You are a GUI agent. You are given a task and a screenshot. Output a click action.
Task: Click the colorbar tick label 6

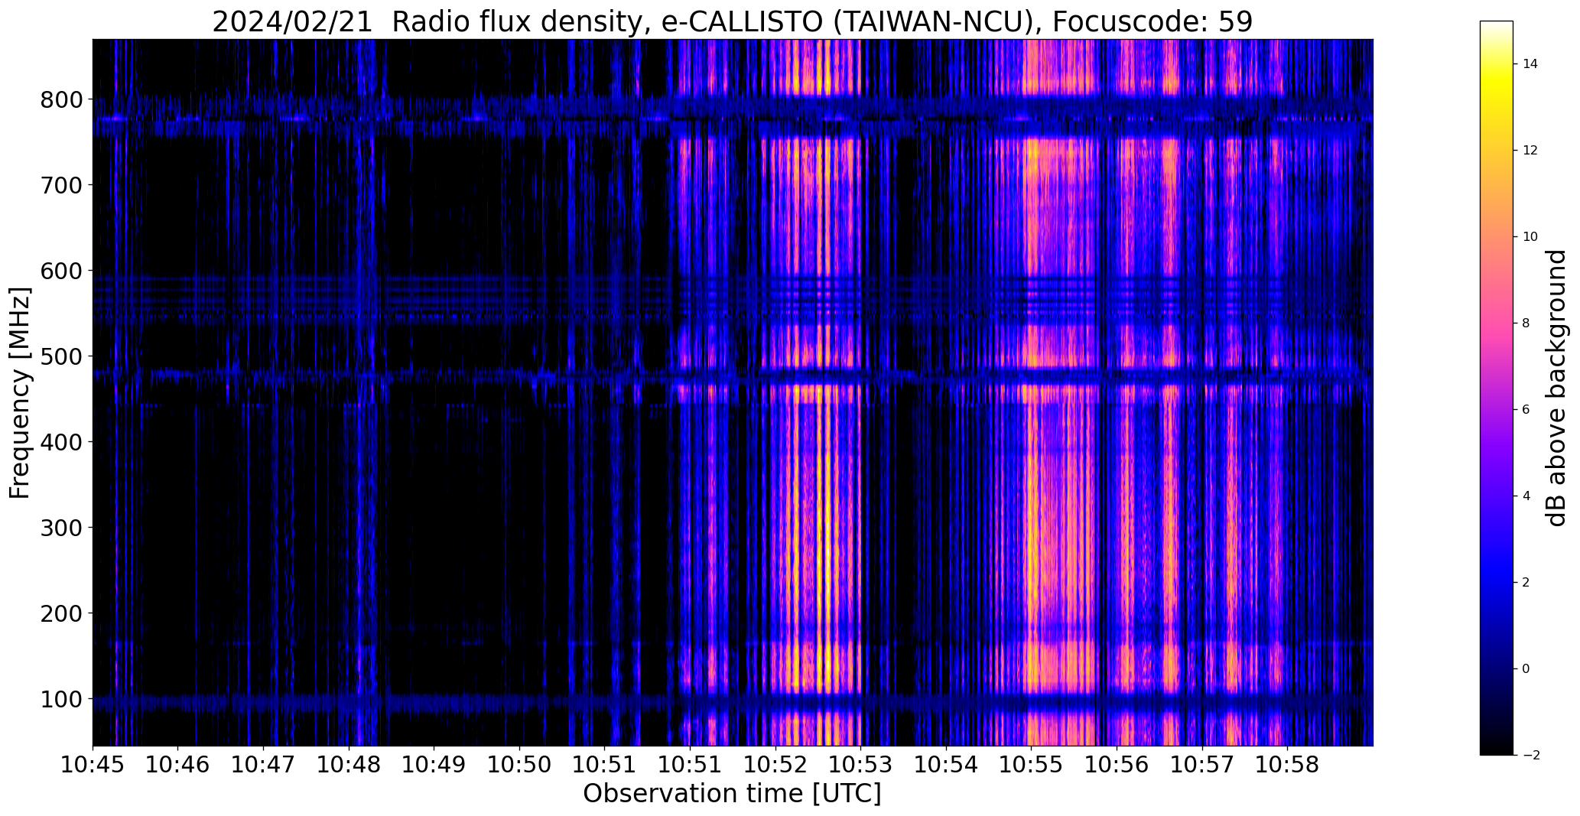pos(1526,410)
